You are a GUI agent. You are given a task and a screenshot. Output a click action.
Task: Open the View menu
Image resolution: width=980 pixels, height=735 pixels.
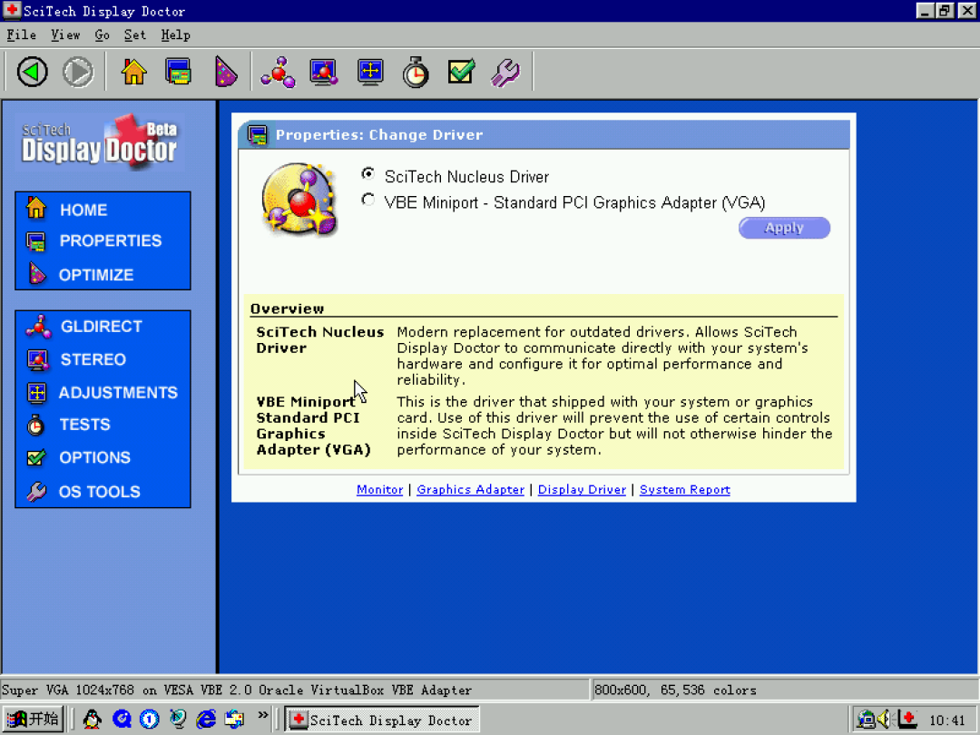(x=65, y=35)
